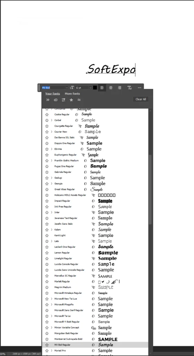
Task: Select center align text icon
Action: point(111,88)
